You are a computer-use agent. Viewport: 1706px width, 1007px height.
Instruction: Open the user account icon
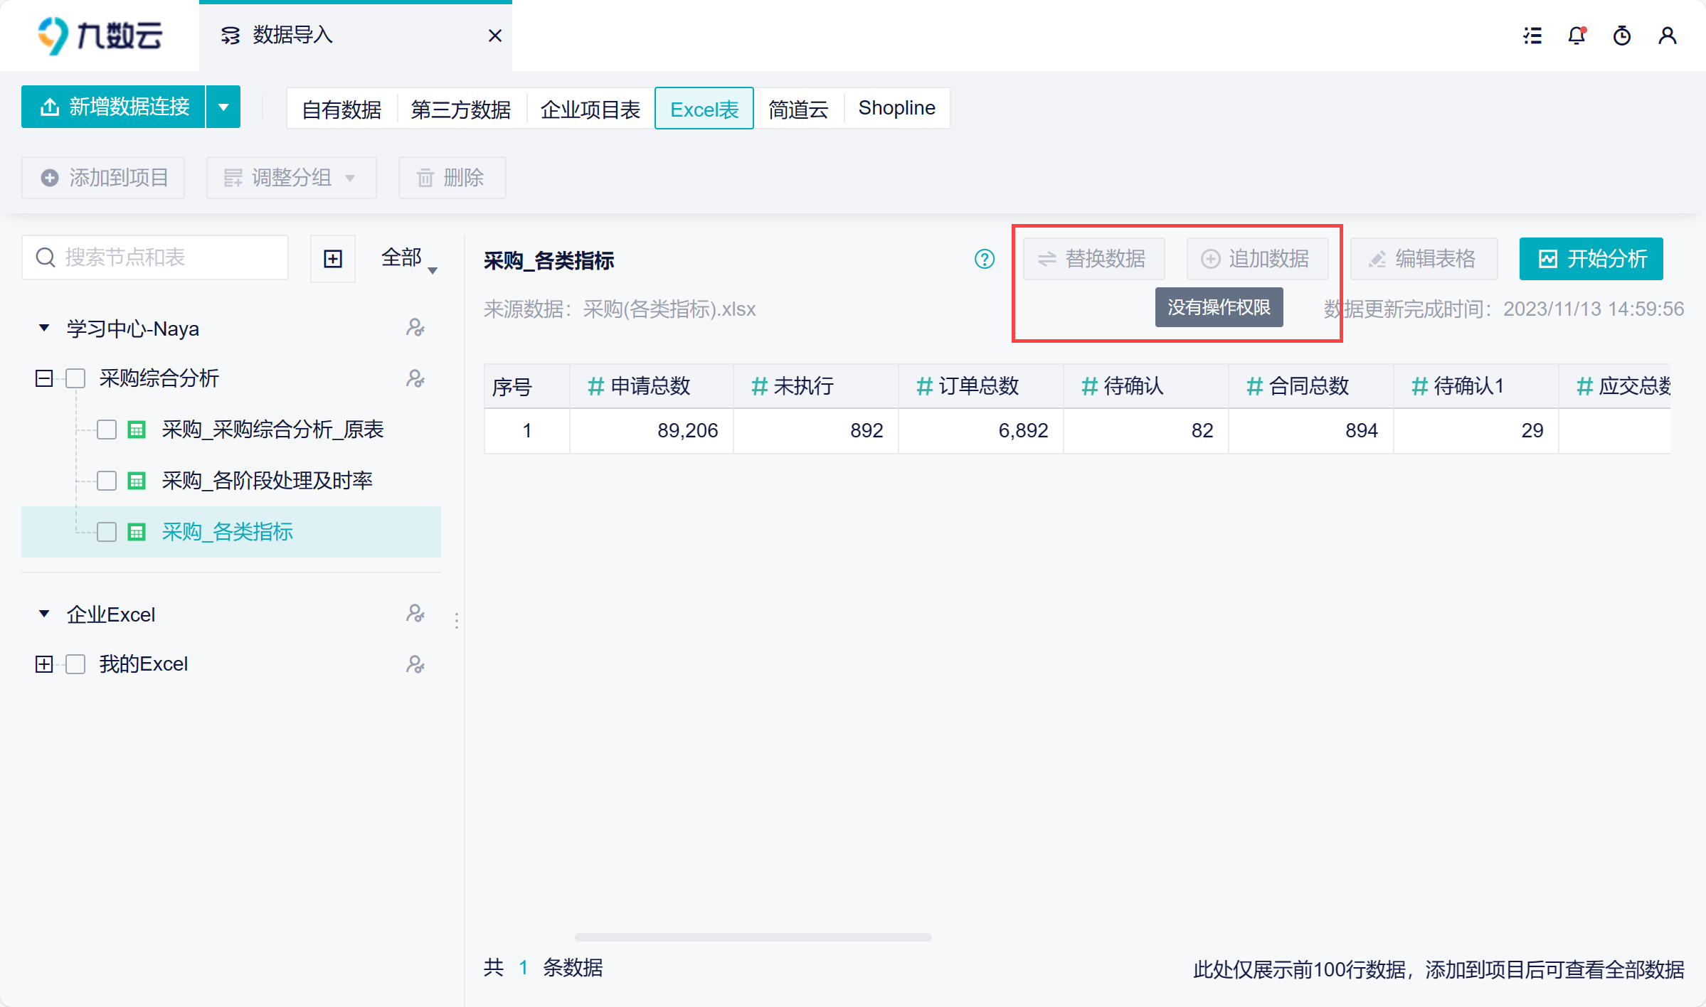(x=1667, y=36)
